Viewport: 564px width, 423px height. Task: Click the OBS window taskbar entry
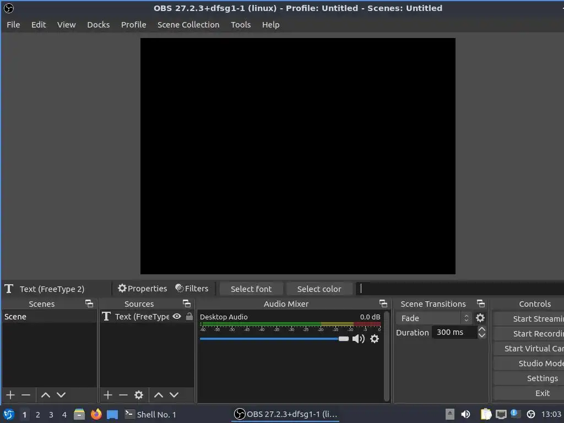tap(286, 414)
